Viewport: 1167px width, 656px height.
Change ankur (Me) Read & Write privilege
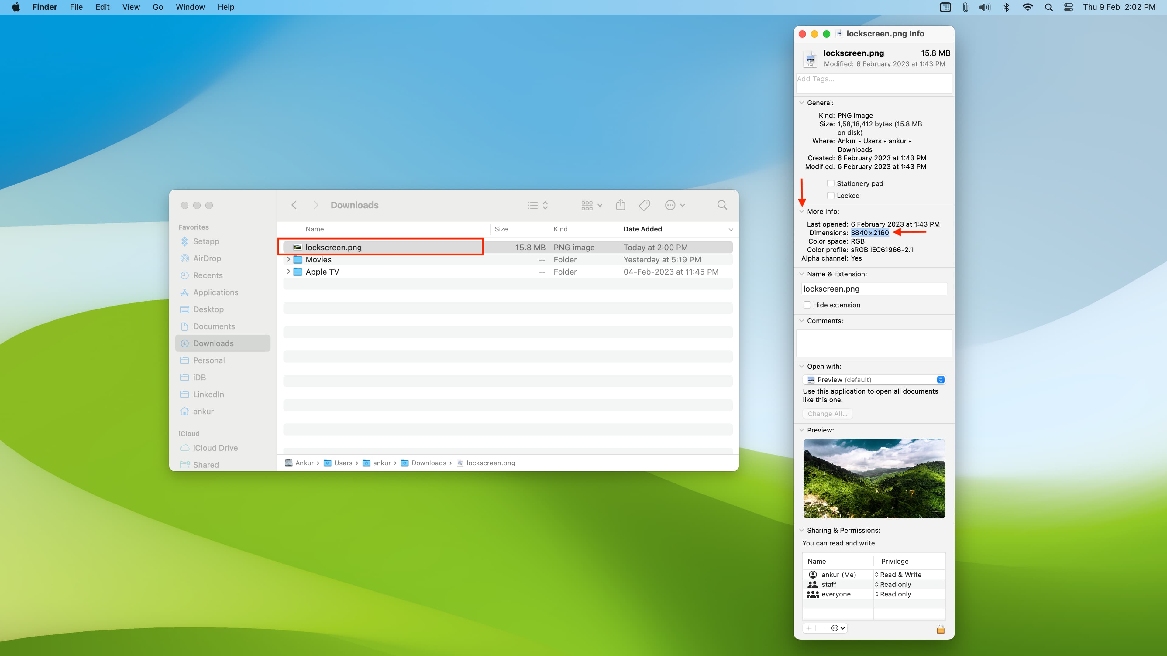pyautogui.click(x=898, y=575)
